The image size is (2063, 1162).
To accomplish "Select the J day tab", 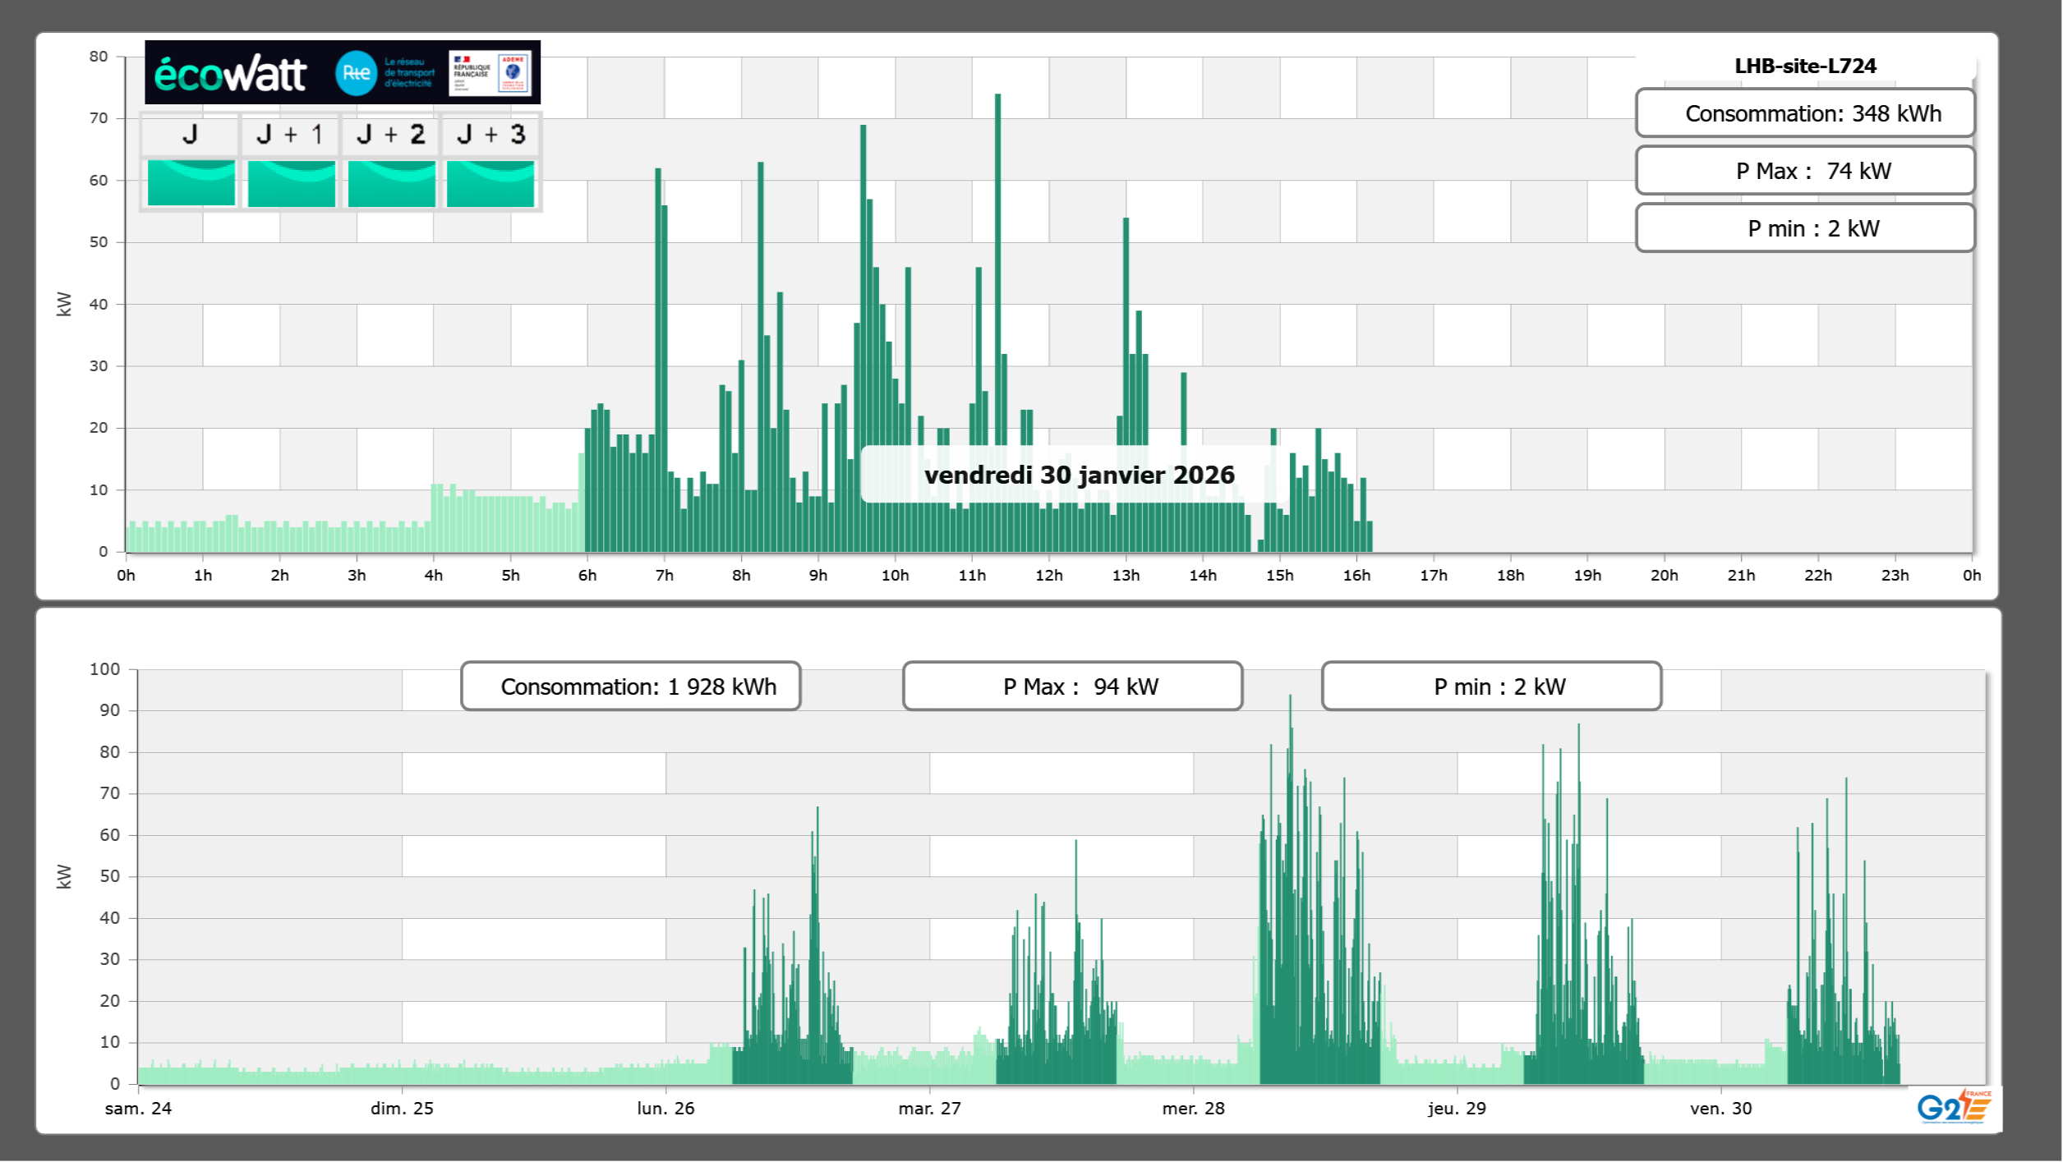I will 190,135.
